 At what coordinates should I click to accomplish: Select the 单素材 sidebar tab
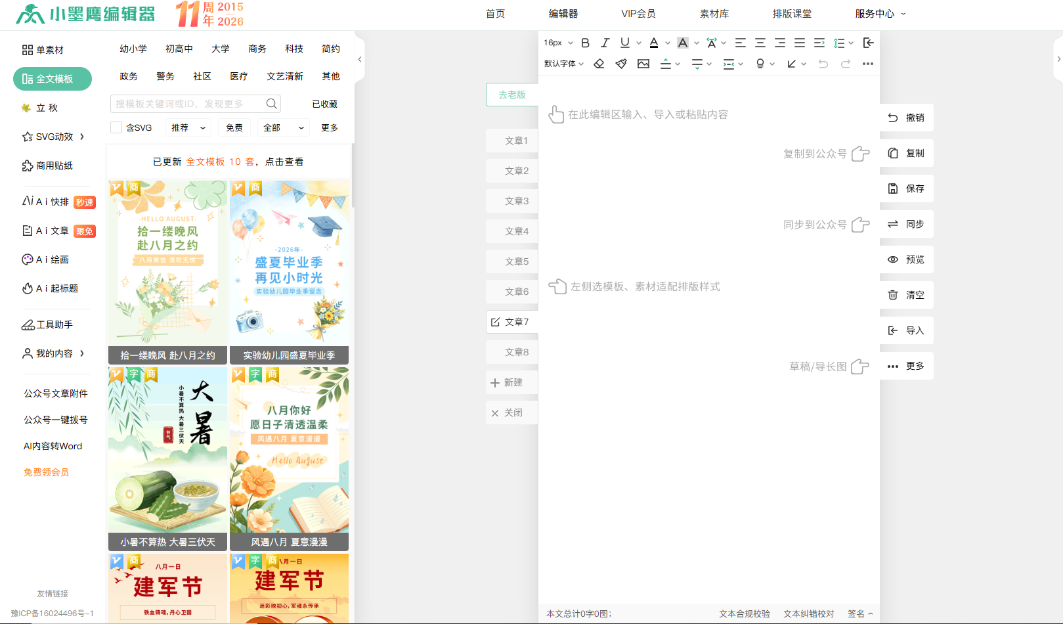43,50
